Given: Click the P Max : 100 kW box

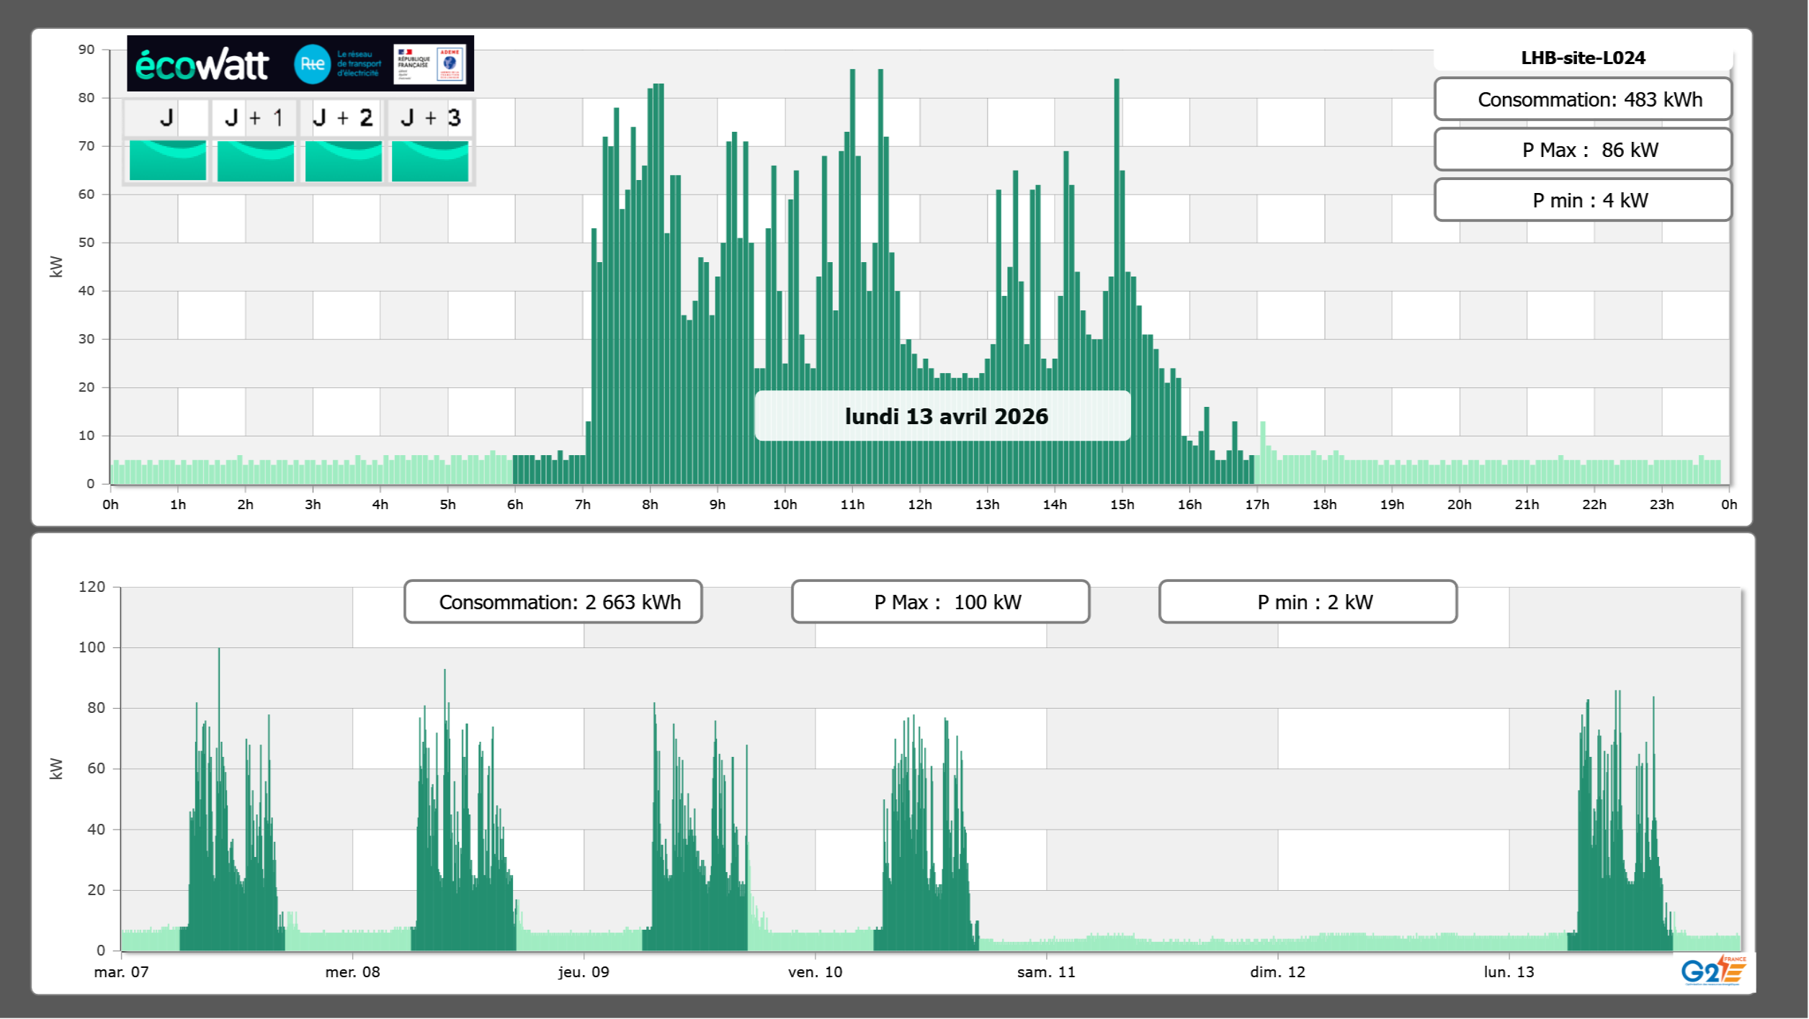Looking at the screenshot, I should coord(939,602).
